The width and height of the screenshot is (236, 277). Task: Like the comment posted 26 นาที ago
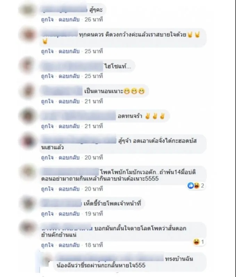coord(47,19)
